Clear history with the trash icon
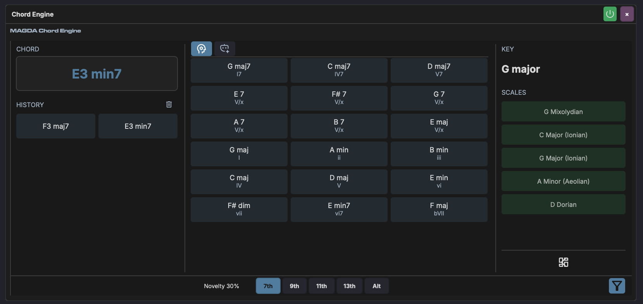The height and width of the screenshot is (304, 643). pyautogui.click(x=169, y=104)
